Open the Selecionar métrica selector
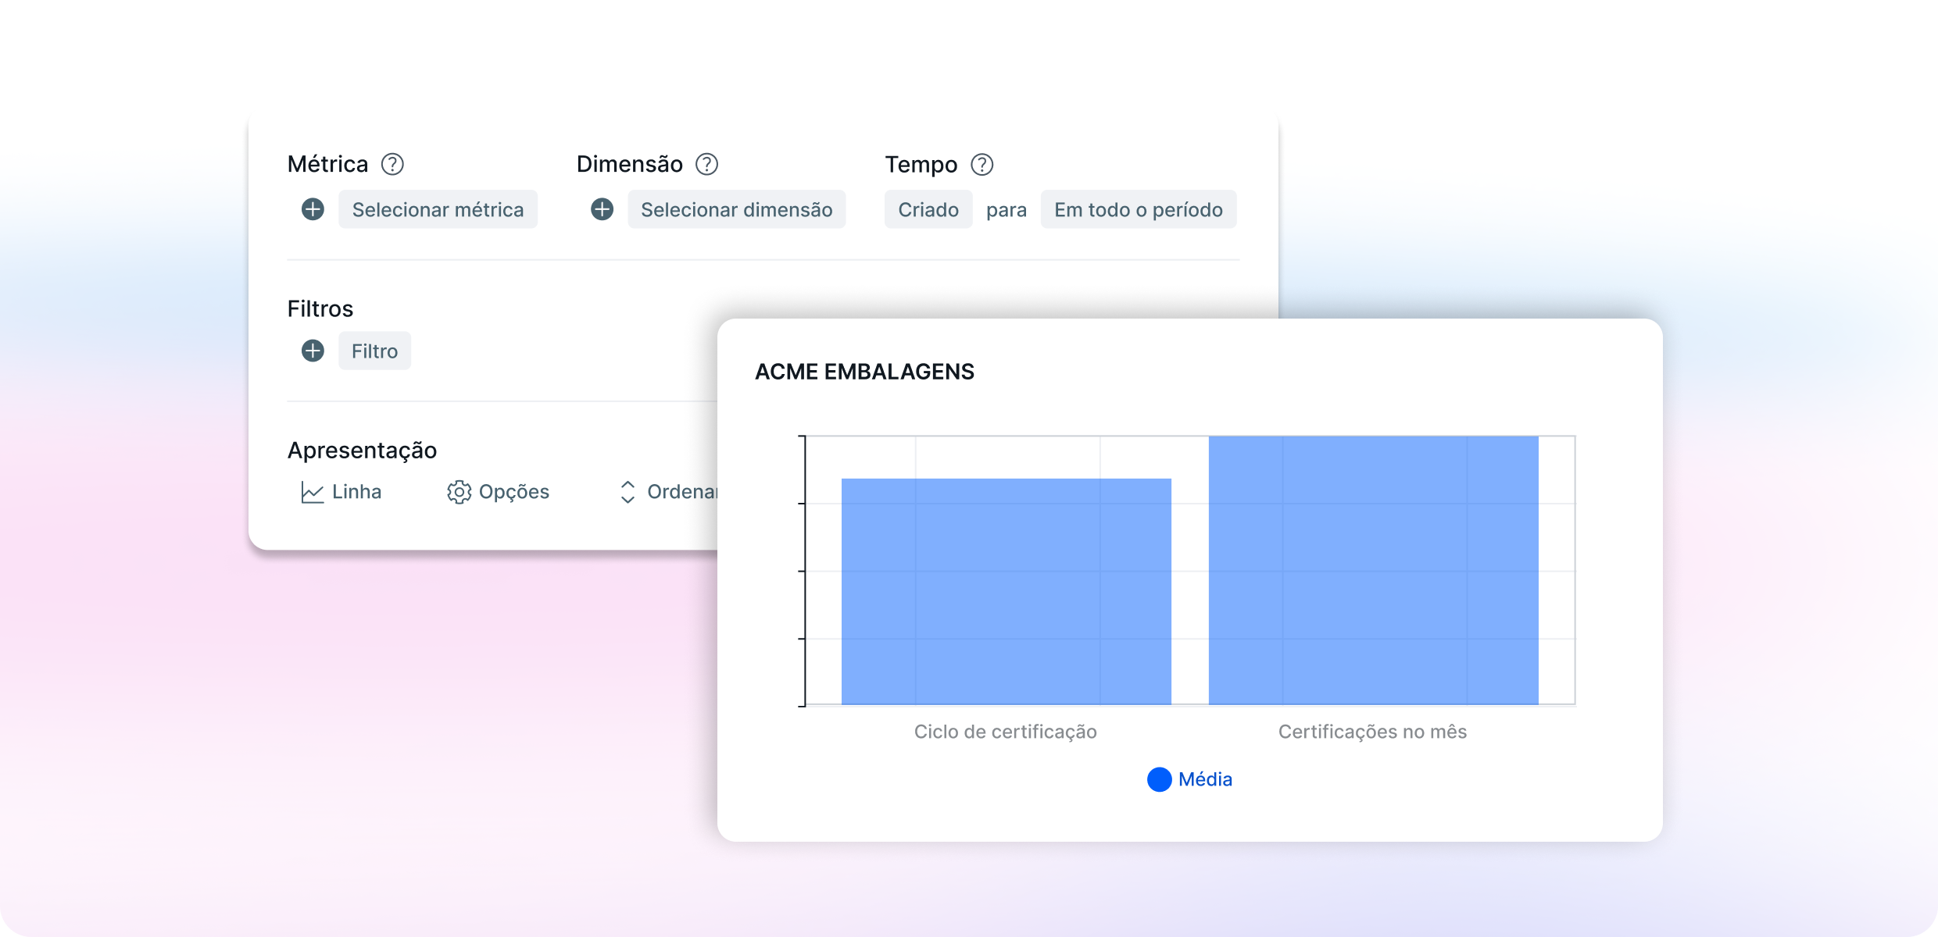 click(x=438, y=209)
